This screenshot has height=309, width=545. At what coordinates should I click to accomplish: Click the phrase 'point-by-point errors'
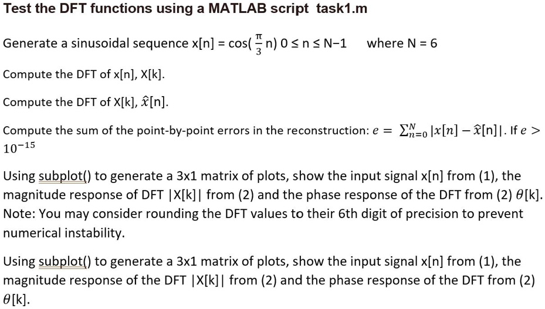pyautogui.click(x=171, y=131)
